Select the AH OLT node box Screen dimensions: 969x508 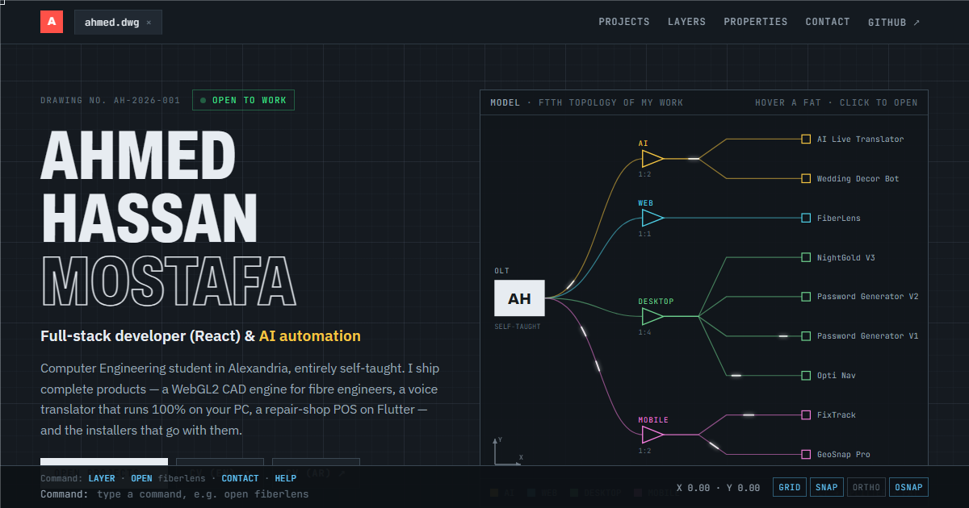519,298
